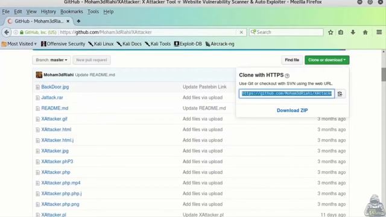Click Update Pastebin Link commit message
The height and width of the screenshot is (217, 386).
point(204,87)
